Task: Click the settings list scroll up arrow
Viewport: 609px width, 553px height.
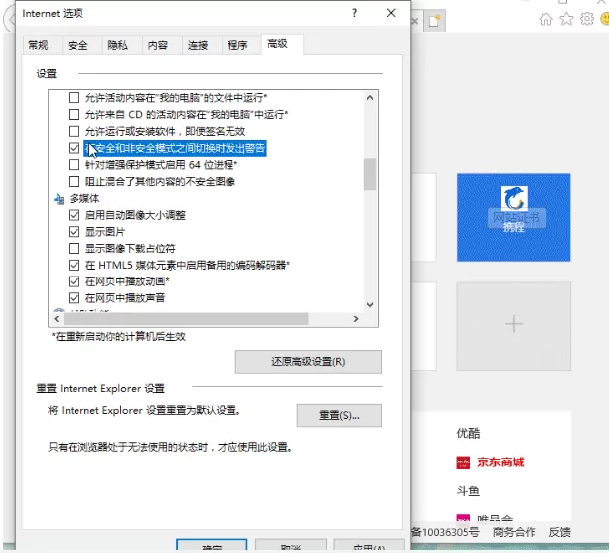Action: [x=370, y=98]
